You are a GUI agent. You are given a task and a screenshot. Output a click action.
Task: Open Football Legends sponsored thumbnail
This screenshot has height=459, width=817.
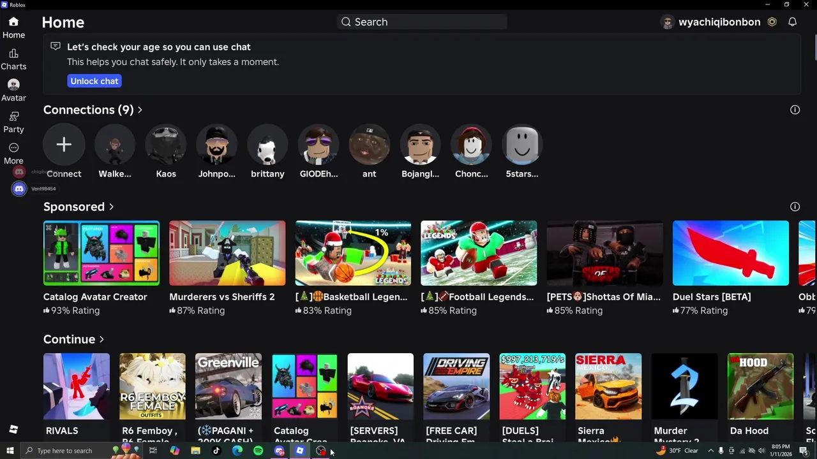coord(479,253)
